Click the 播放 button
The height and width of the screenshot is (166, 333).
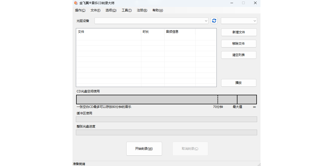tap(239, 83)
